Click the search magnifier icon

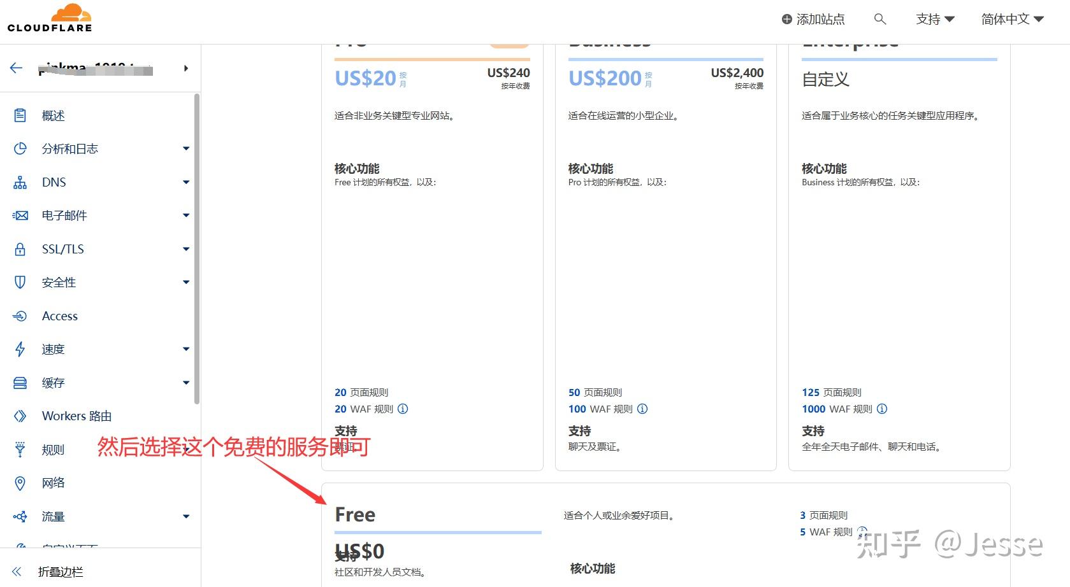tap(880, 19)
